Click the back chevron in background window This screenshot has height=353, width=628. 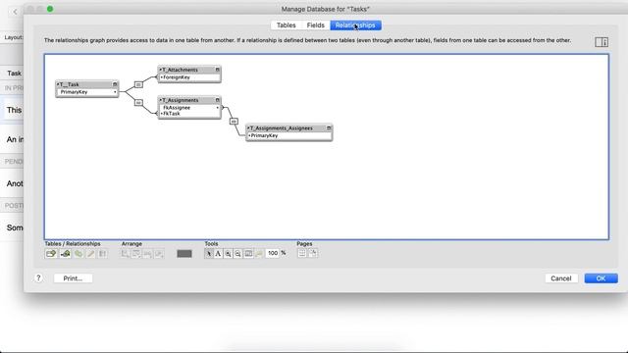point(16,12)
